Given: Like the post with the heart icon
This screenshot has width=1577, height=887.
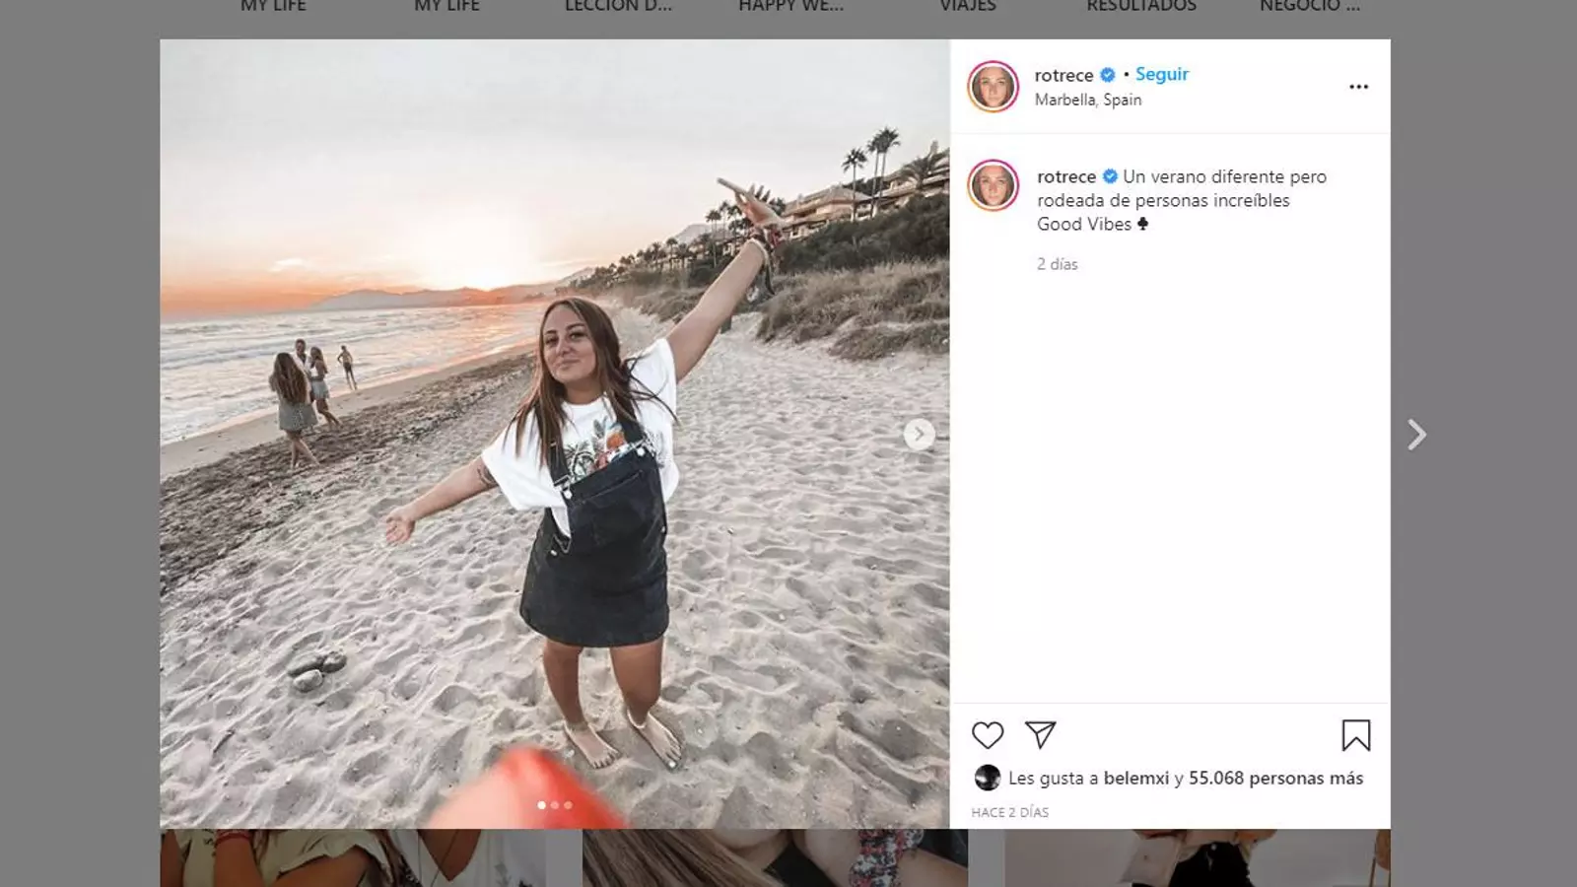Looking at the screenshot, I should (987, 735).
